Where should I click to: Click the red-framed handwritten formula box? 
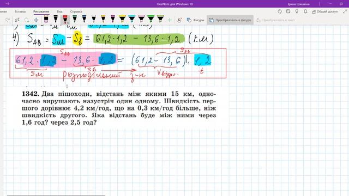(x=118, y=63)
